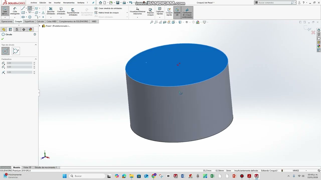Image resolution: width=321 pixels, height=180 pixels.
Task: Click Reparar croquis tool
Action: coord(150,12)
